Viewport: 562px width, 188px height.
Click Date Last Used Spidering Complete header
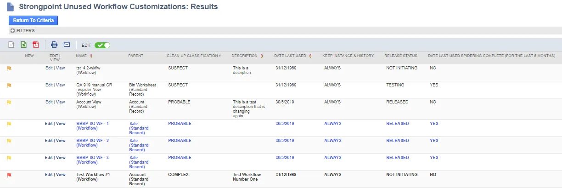pos(491,56)
